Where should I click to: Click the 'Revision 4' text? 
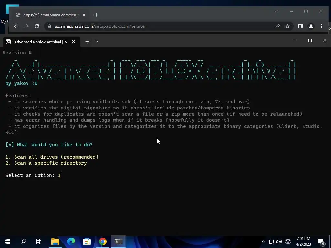pos(17,53)
